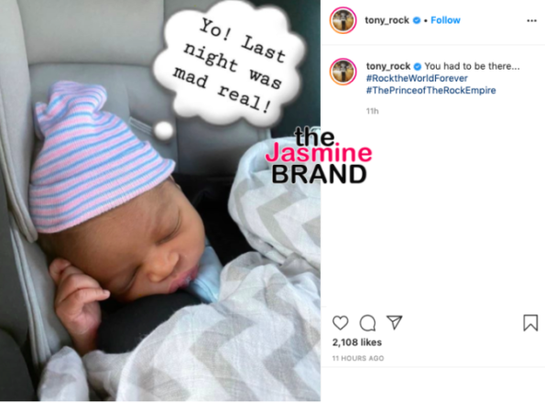Viewport: 545px width, 403px height.
Task: Click the avatar beside the caption
Action: pos(343,72)
